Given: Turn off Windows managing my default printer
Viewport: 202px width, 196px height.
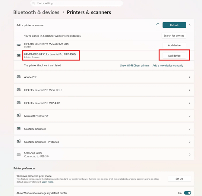Looking at the screenshot, I should (187, 193).
